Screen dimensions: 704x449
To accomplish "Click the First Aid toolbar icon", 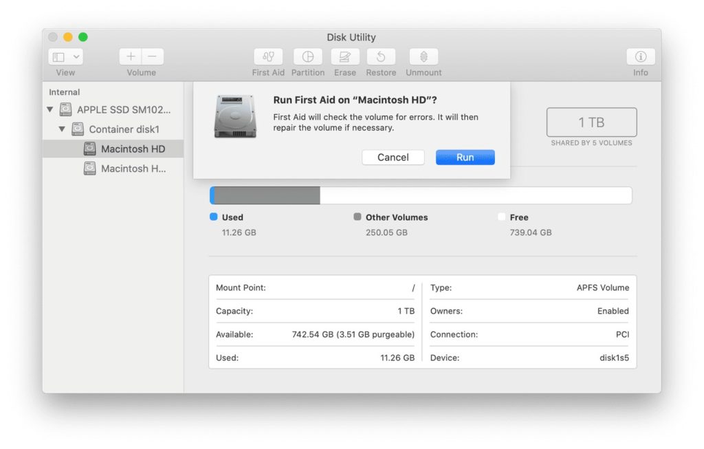I will (x=268, y=56).
